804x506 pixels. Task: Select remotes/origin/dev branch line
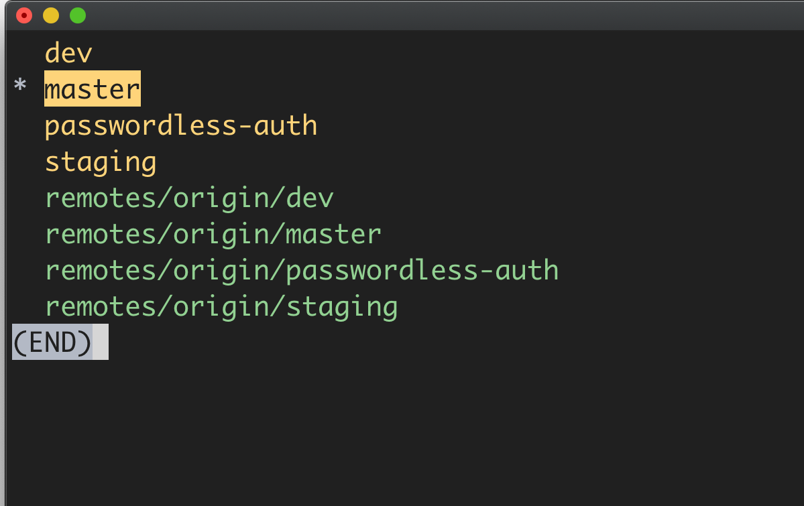pyautogui.click(x=188, y=197)
